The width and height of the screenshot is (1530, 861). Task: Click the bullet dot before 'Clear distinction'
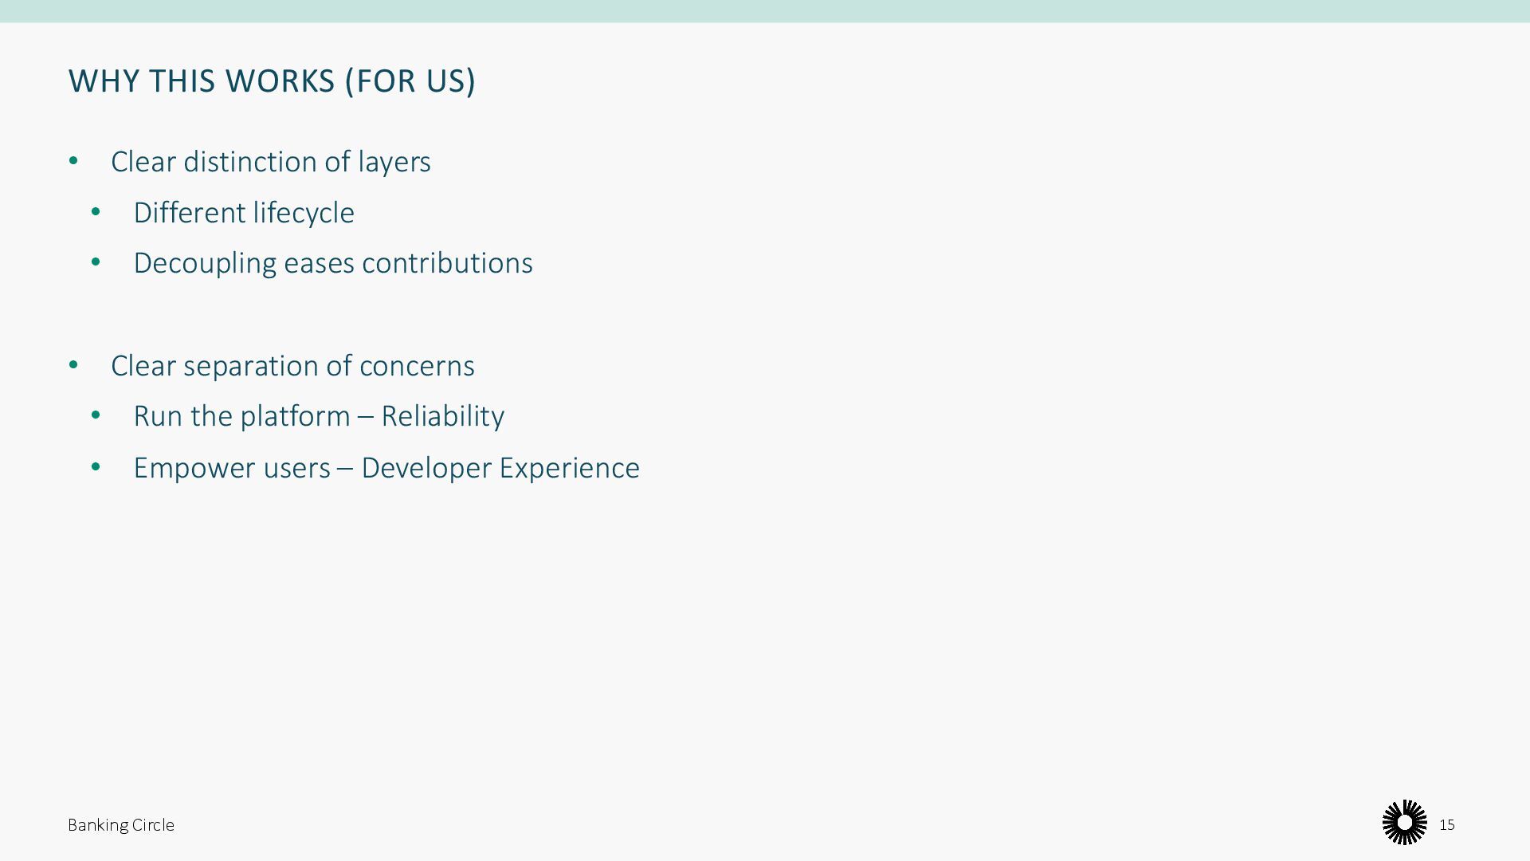(73, 161)
